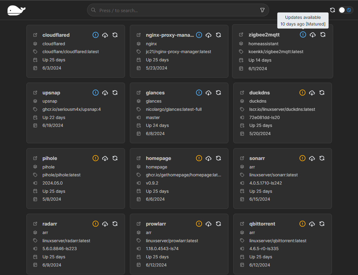Pull update for nginx-proxy-manager

coord(208,35)
